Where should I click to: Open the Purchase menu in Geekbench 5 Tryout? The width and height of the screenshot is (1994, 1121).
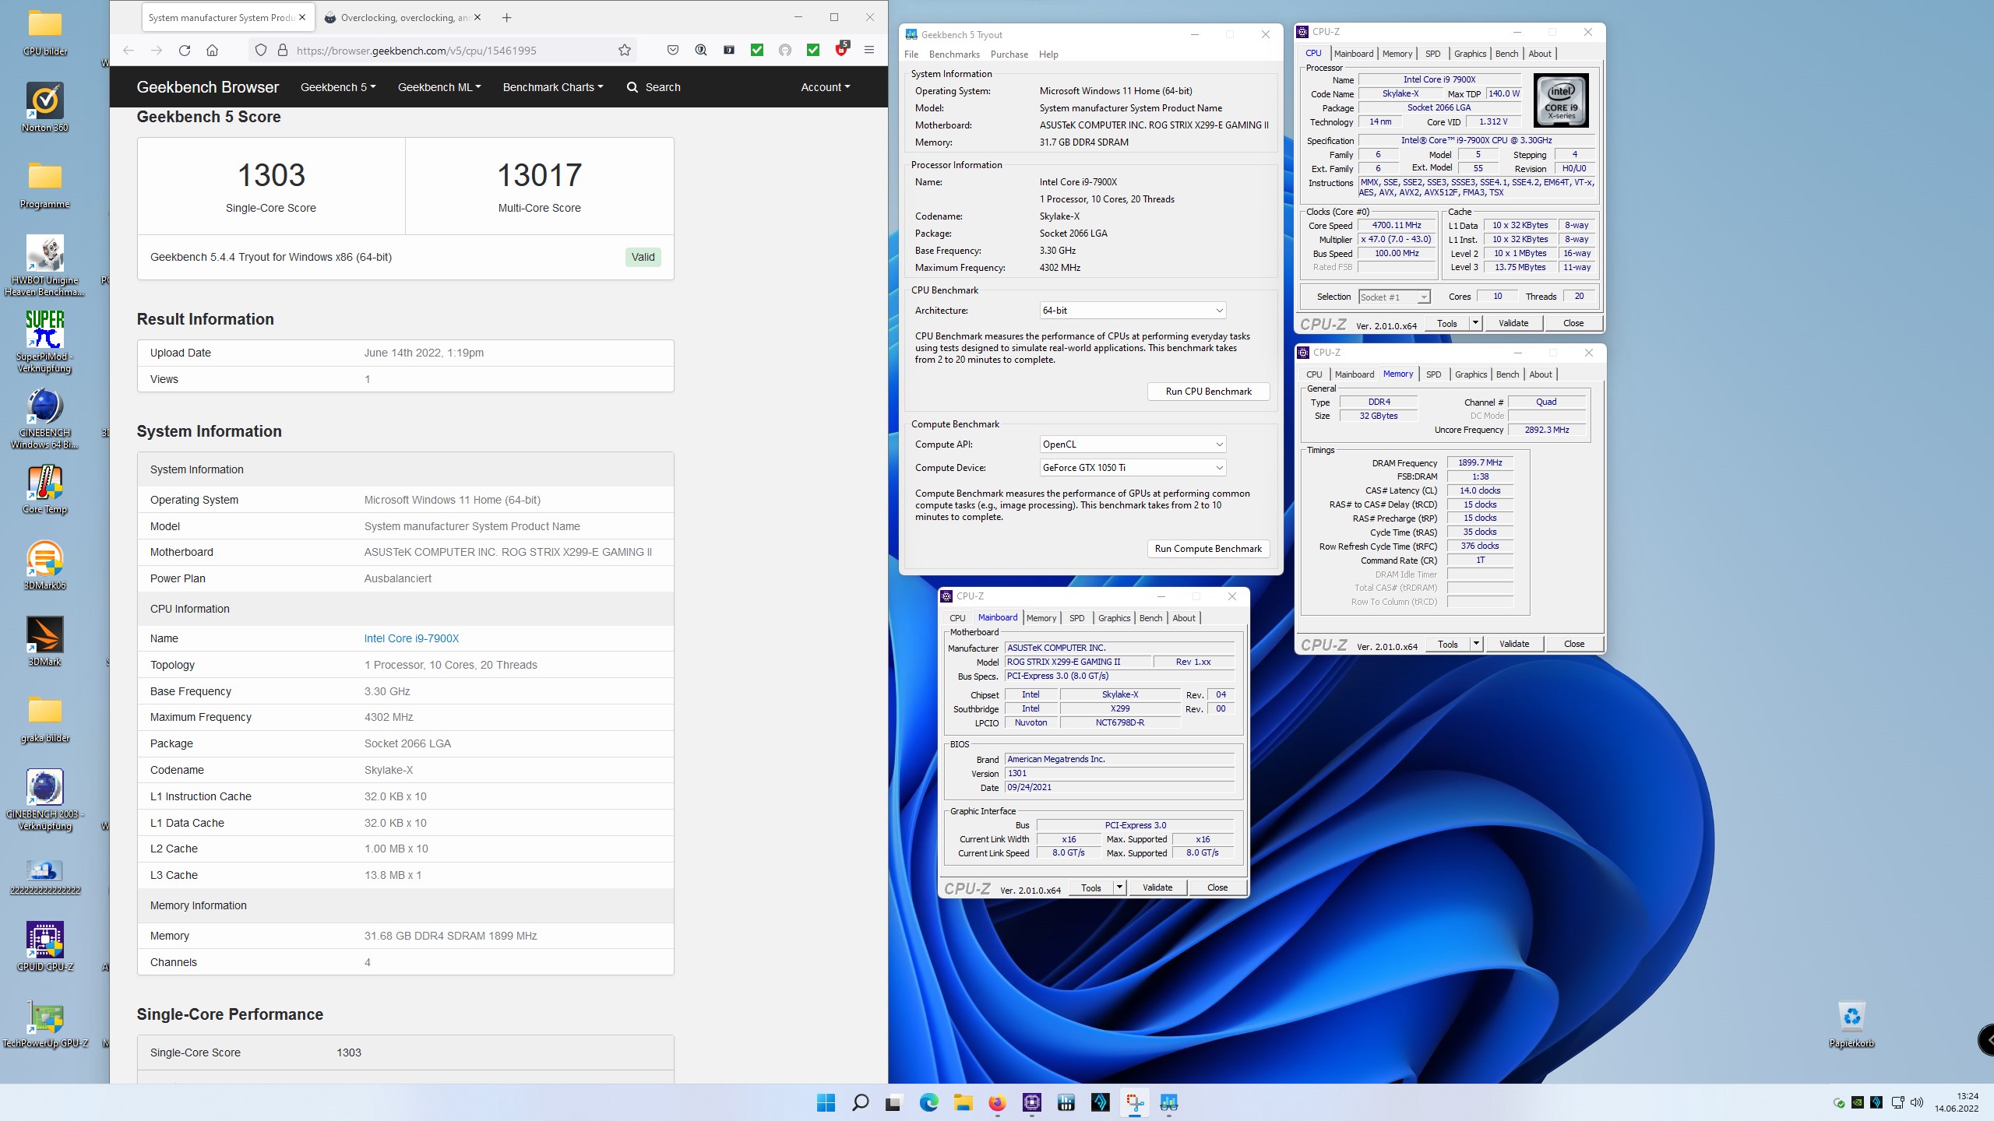pyautogui.click(x=1009, y=54)
